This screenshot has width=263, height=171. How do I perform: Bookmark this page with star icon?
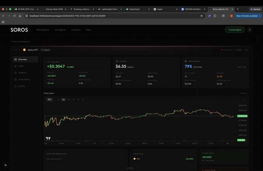202,16
